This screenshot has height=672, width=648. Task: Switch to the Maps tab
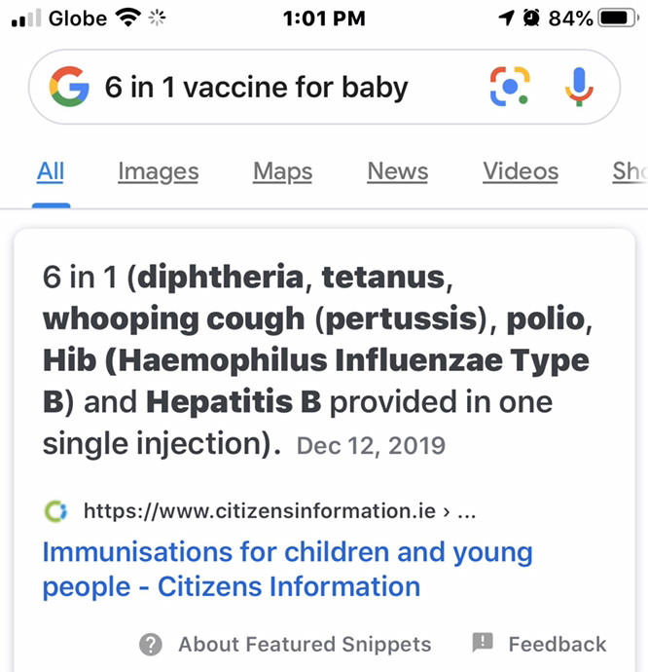283,171
